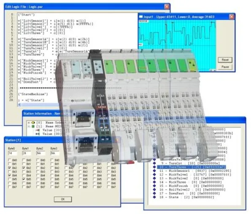Collapse the [1] station tree node
Viewport: 251px width, 214px height.
tap(29, 126)
